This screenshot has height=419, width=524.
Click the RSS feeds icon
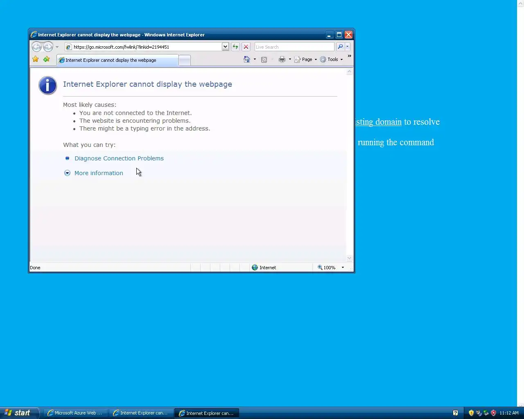(264, 60)
